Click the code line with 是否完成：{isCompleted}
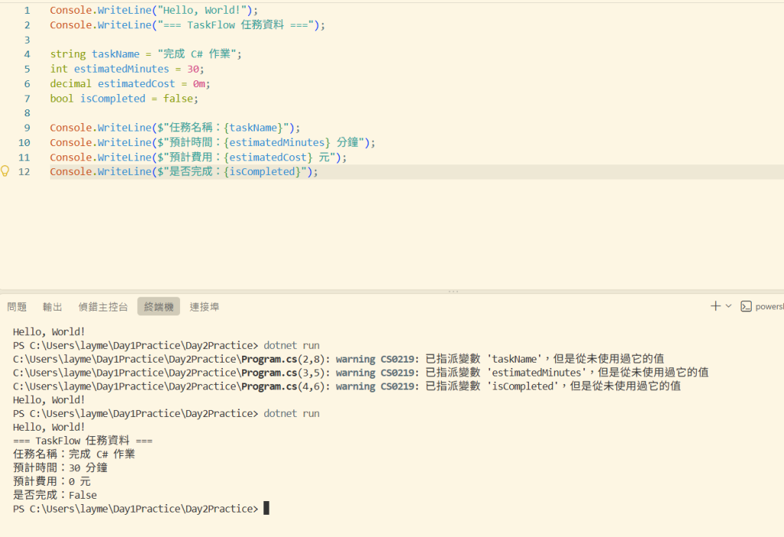Viewport: 784px width, 537px height. (184, 172)
